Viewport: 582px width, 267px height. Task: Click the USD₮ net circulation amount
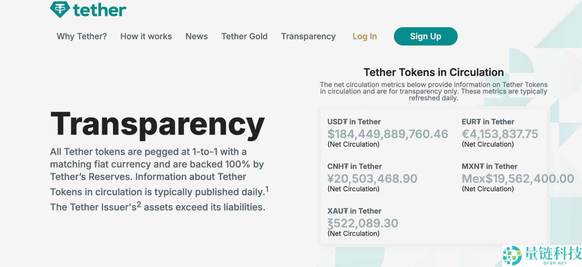pos(387,134)
